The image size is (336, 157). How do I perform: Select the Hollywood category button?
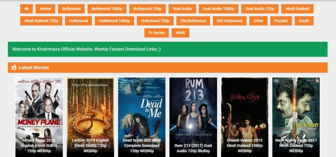pos(78,21)
